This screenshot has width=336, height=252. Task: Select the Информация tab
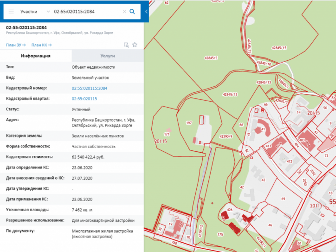pyautogui.click(x=36, y=56)
